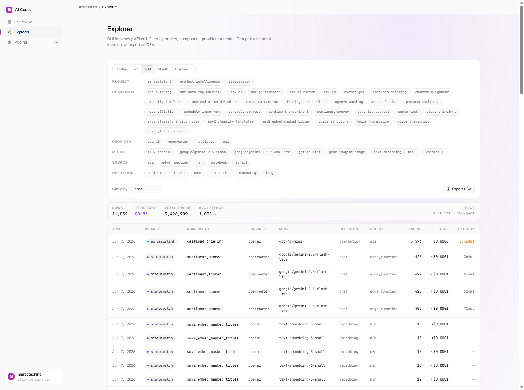The image size is (524, 390).
Task: Click the Overview grid icon in sidebar
Action: pyautogui.click(x=9, y=22)
